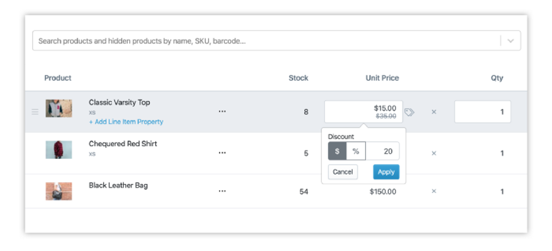
Task: Click the unit price field showing $15.00
Action: [x=363, y=112]
